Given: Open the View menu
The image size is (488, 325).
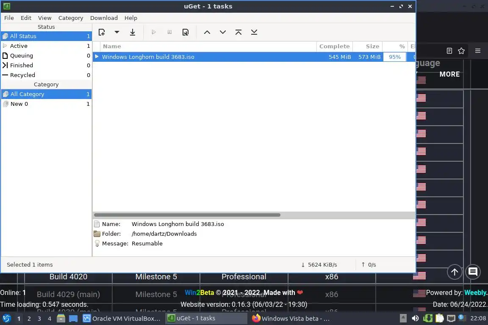Looking at the screenshot, I should [x=45, y=18].
